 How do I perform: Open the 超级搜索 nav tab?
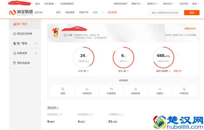70,12
